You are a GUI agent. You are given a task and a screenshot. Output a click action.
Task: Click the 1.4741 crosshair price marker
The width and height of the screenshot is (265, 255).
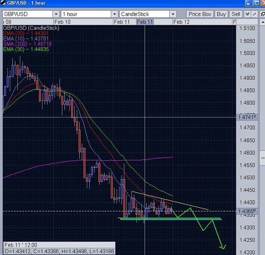pyautogui.click(x=247, y=117)
